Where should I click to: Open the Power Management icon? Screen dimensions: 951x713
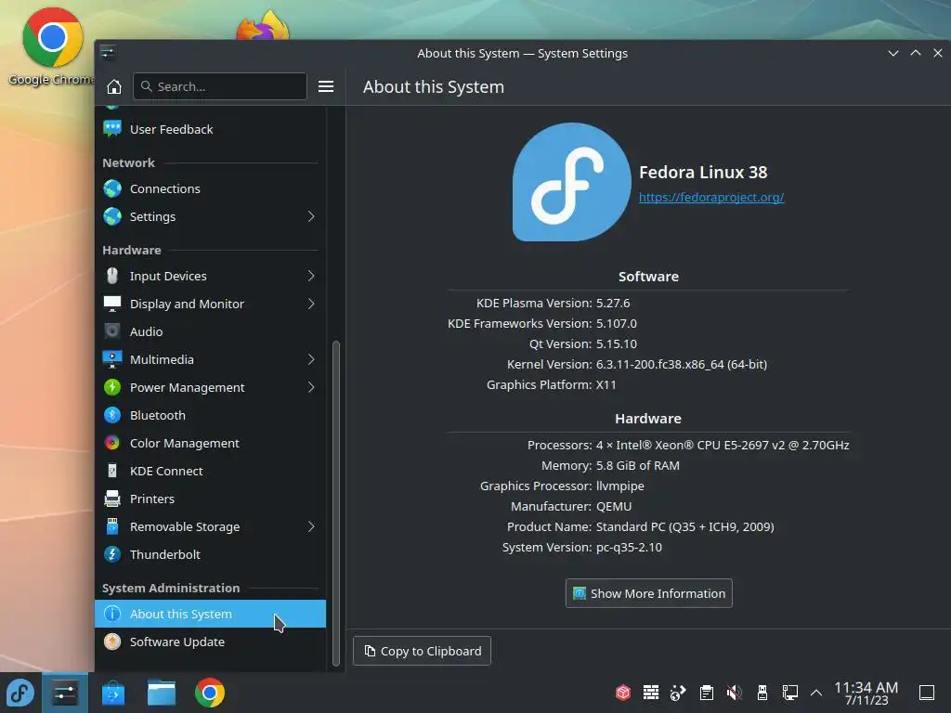[x=112, y=387]
